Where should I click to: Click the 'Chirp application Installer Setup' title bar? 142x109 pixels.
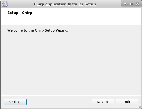[65, 4]
